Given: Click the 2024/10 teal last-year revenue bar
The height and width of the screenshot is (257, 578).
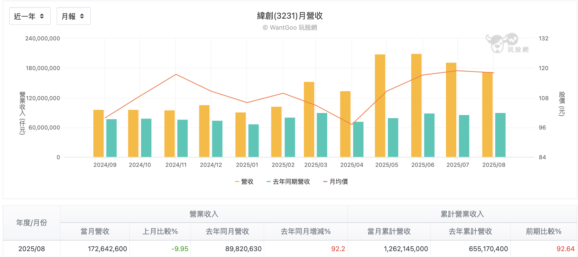Looking at the screenshot, I should tap(146, 138).
